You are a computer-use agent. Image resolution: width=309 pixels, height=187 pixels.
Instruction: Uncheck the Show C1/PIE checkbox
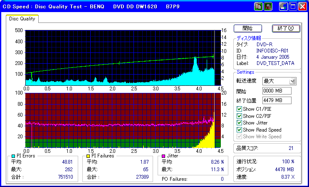[x=239, y=109]
